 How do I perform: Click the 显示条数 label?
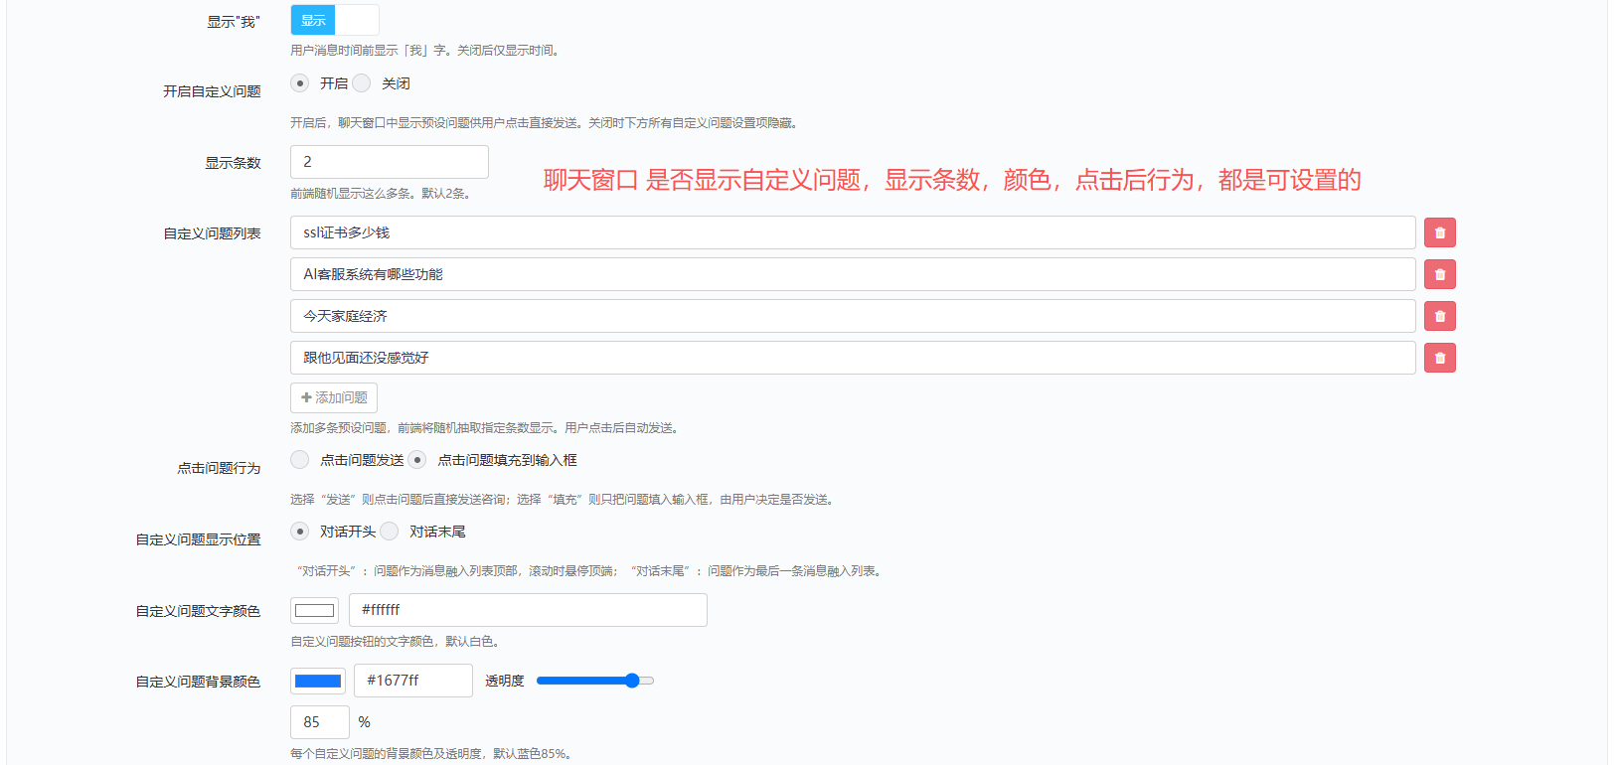pos(233,163)
